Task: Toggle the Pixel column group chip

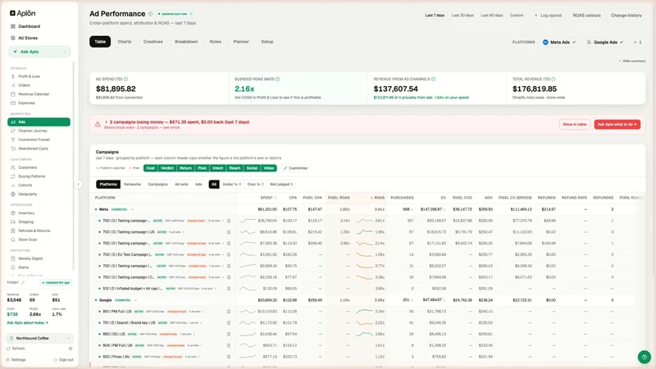Action: tap(202, 168)
